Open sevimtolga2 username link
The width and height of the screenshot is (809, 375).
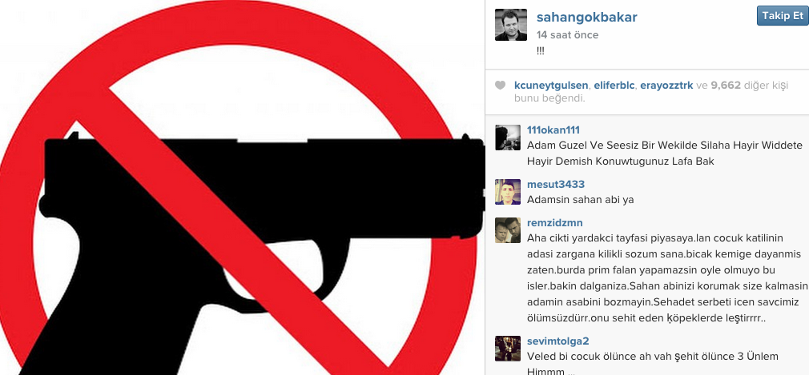coord(557,341)
